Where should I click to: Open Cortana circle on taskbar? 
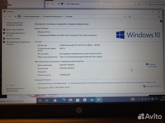40,101
